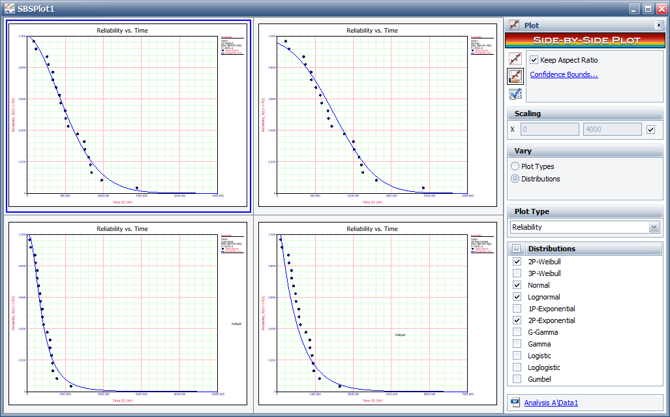Viewport: 670px width, 417px height.
Task: Click the redraw plot line icon
Action: click(515, 59)
